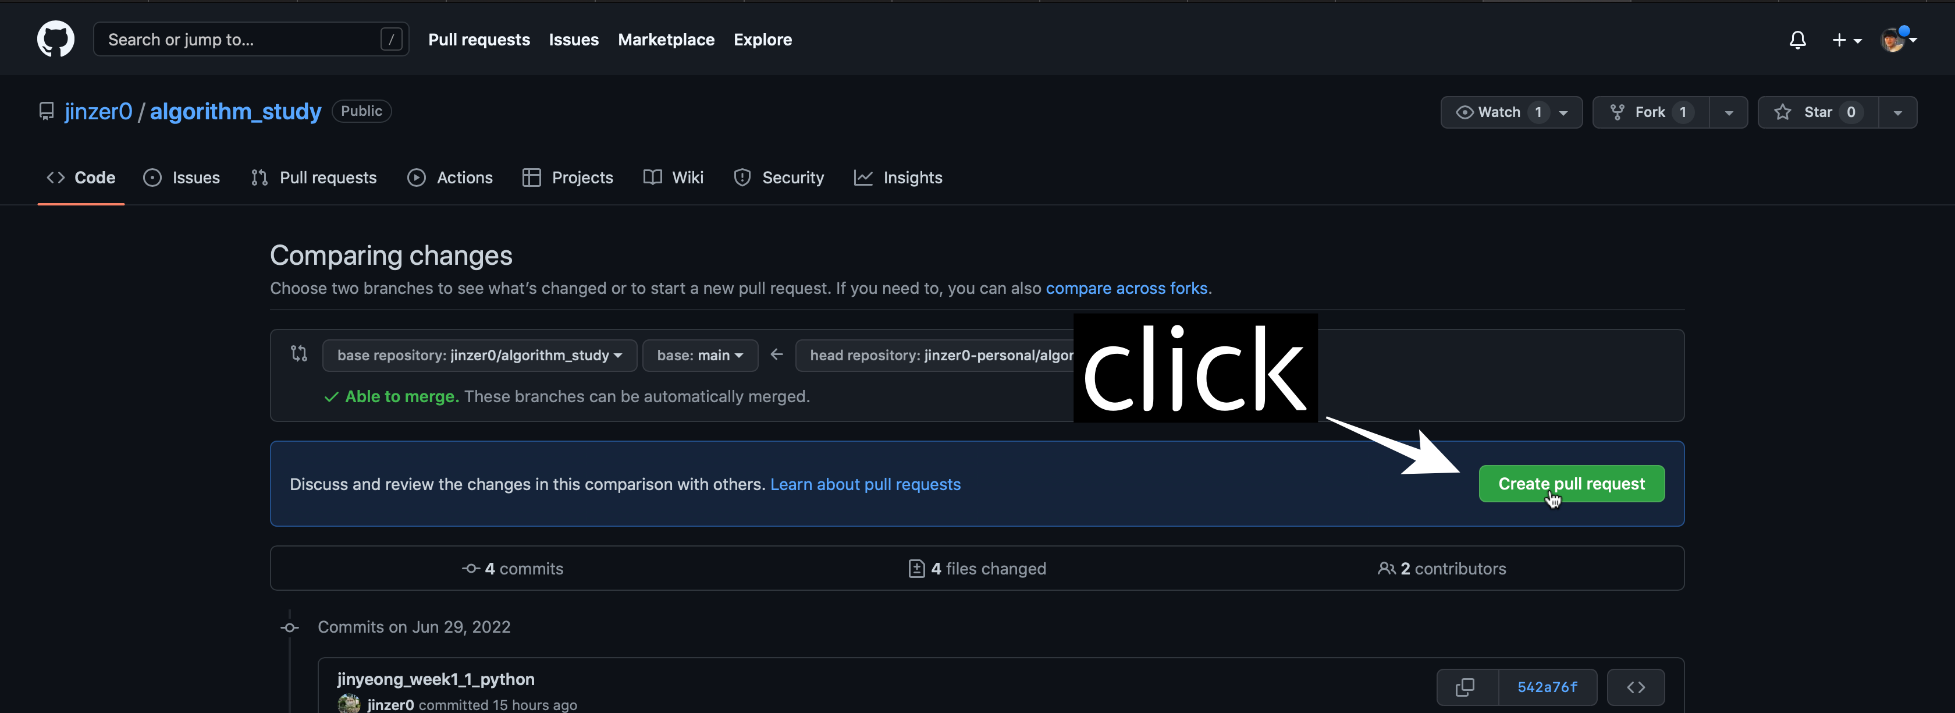Copy commit SHA 542a76f
This screenshot has width=1955, height=713.
pyautogui.click(x=1466, y=686)
